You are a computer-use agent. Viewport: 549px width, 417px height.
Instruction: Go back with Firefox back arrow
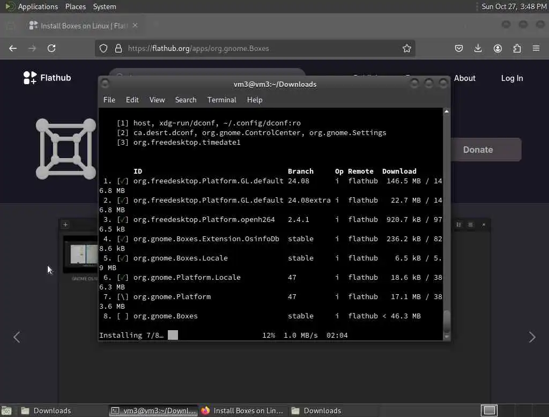pyautogui.click(x=13, y=48)
